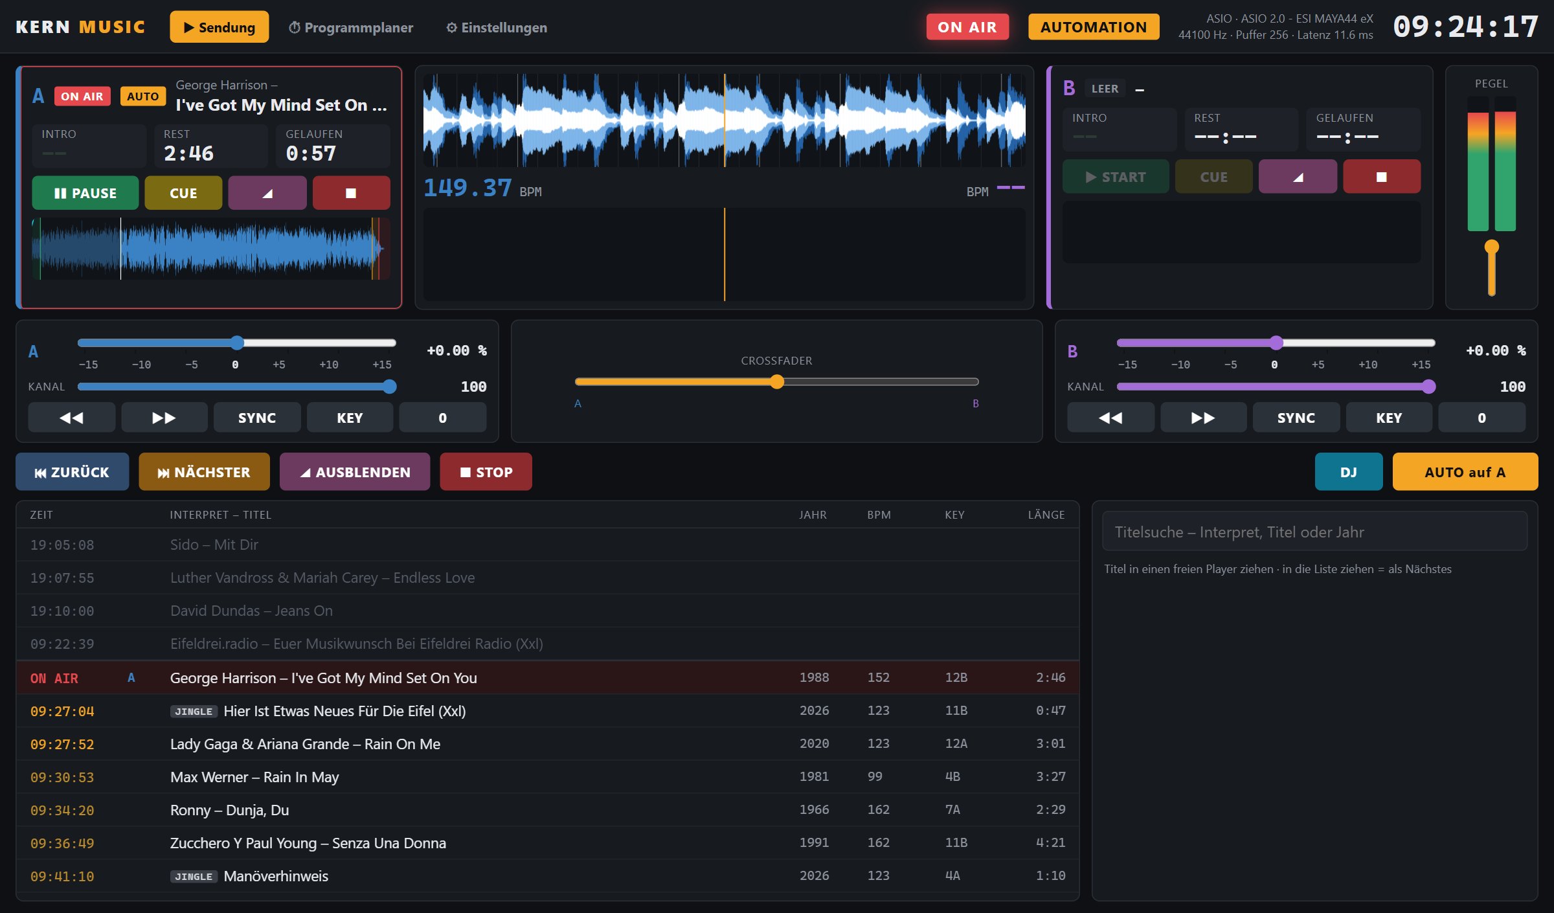Image resolution: width=1554 pixels, height=913 pixels.
Task: Switch to DJ mode
Action: 1349,472
